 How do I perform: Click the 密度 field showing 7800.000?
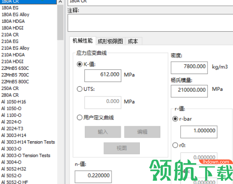click(x=189, y=68)
